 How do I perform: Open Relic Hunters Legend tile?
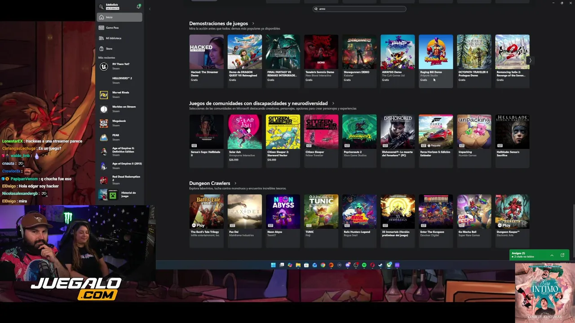(359, 220)
